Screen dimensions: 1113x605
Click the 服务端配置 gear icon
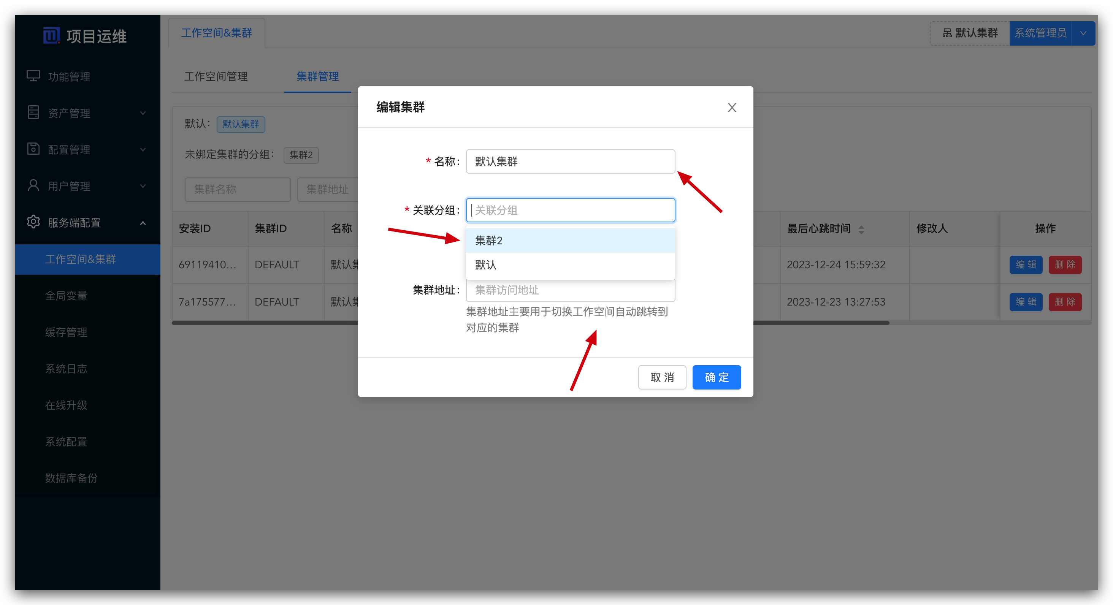pyautogui.click(x=33, y=222)
